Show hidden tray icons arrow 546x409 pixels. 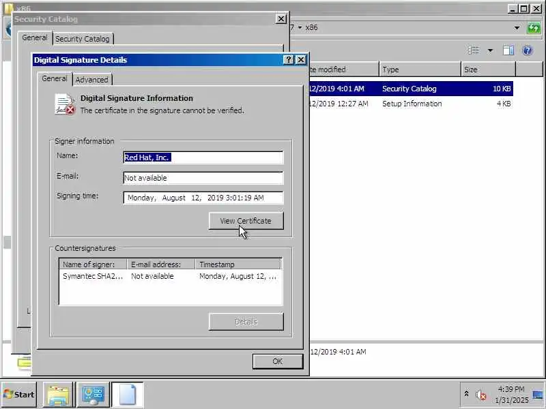(x=467, y=393)
